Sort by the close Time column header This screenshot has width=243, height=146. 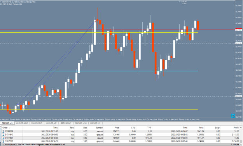pyautogui.click(x=170, y=128)
